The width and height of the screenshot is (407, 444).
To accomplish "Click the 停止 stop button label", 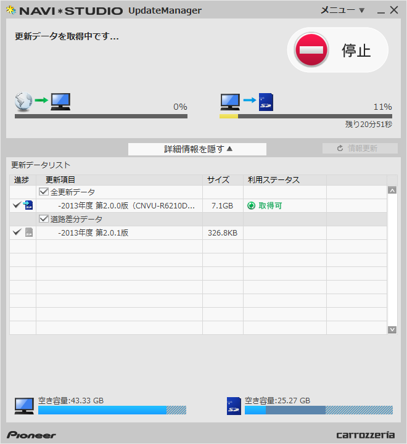I will tap(356, 51).
